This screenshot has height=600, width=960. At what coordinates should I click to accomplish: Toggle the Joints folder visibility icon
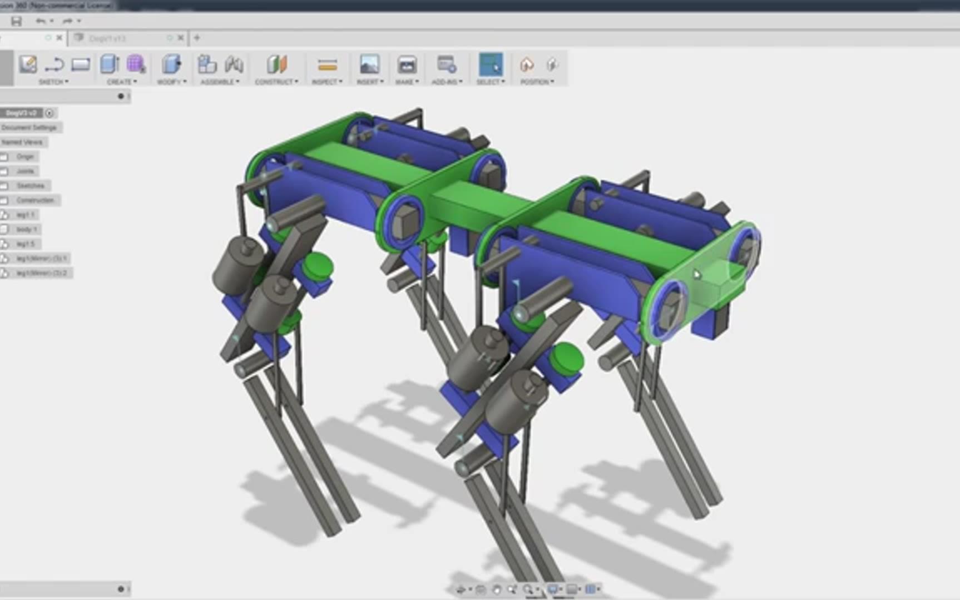pos(4,171)
